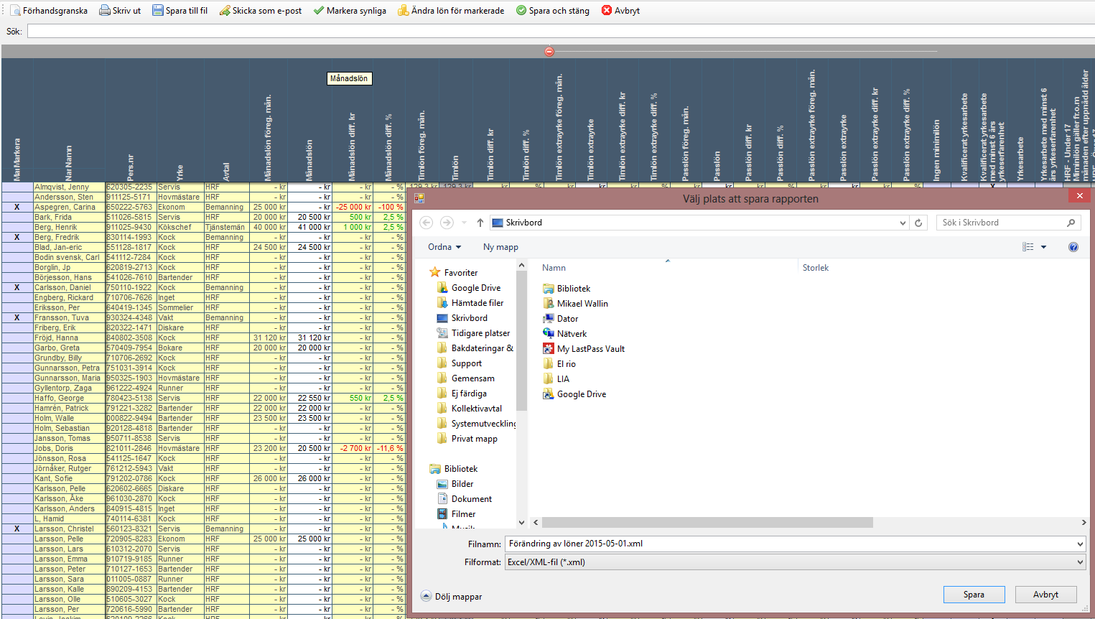Open El rio folder
The height and width of the screenshot is (619, 1095).
[x=559, y=364]
